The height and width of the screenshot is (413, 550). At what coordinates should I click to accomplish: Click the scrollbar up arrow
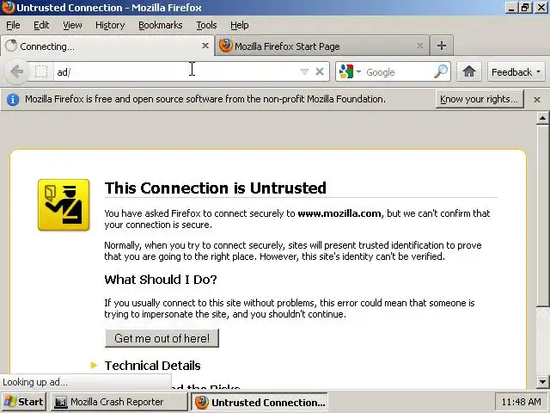[542, 118]
